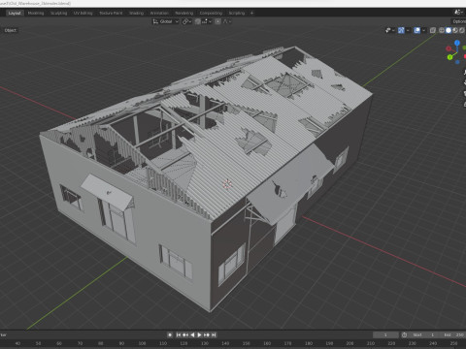Open the proportional editing falloff dropdown
466x349 pixels.
tap(227, 21)
